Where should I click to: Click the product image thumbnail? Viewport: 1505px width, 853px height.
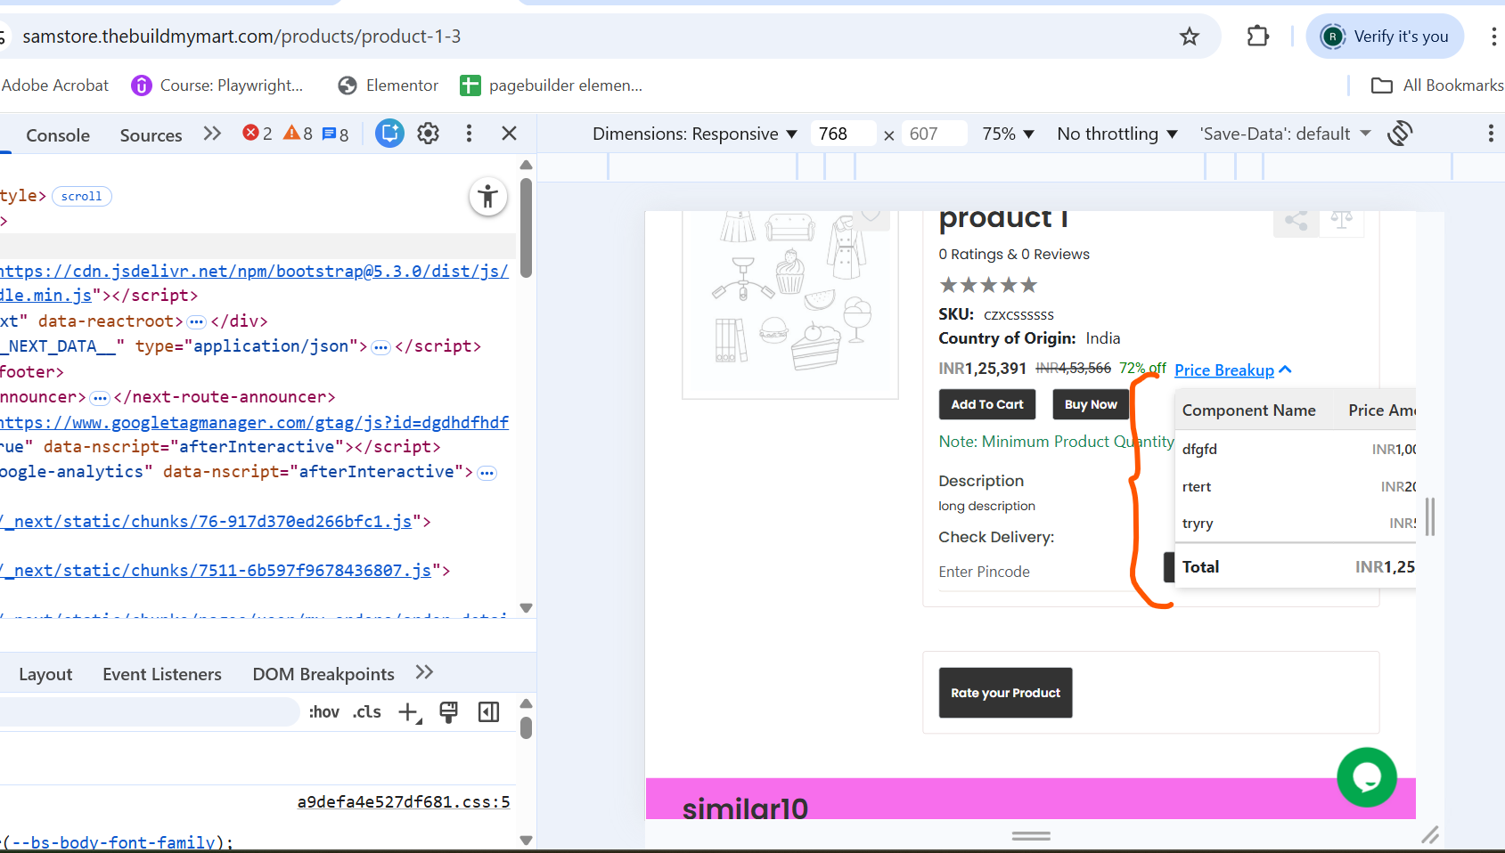point(790,304)
